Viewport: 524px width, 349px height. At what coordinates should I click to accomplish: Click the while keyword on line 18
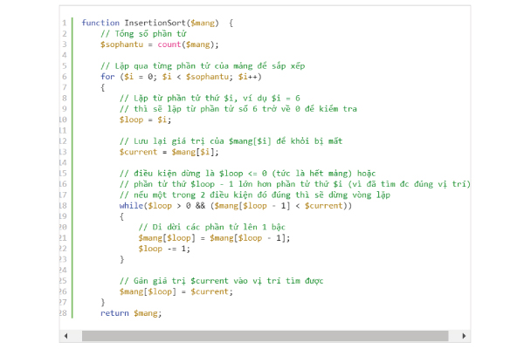(x=131, y=206)
